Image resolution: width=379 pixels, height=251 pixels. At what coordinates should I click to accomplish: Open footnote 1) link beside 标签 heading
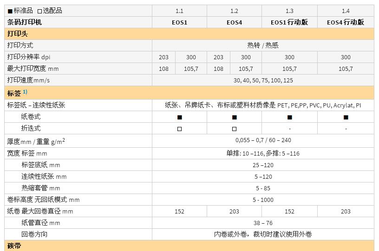pyautogui.click(x=25, y=92)
